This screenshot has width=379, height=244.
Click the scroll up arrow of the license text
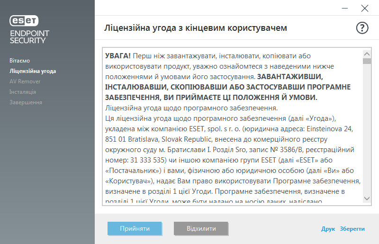[x=367, y=54]
